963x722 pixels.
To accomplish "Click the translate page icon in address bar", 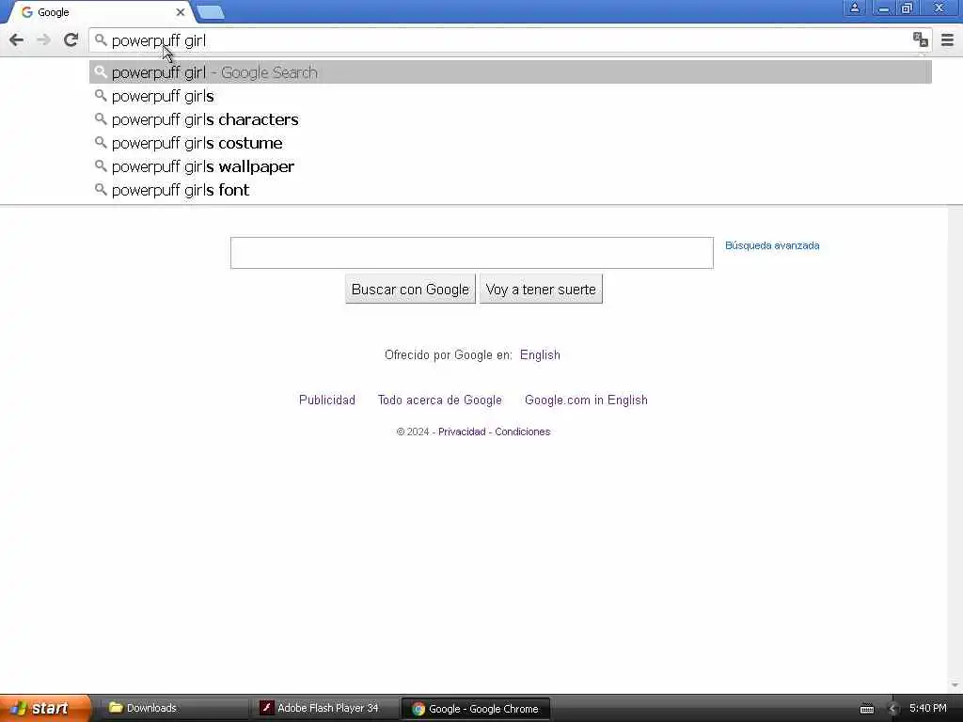I will (920, 39).
